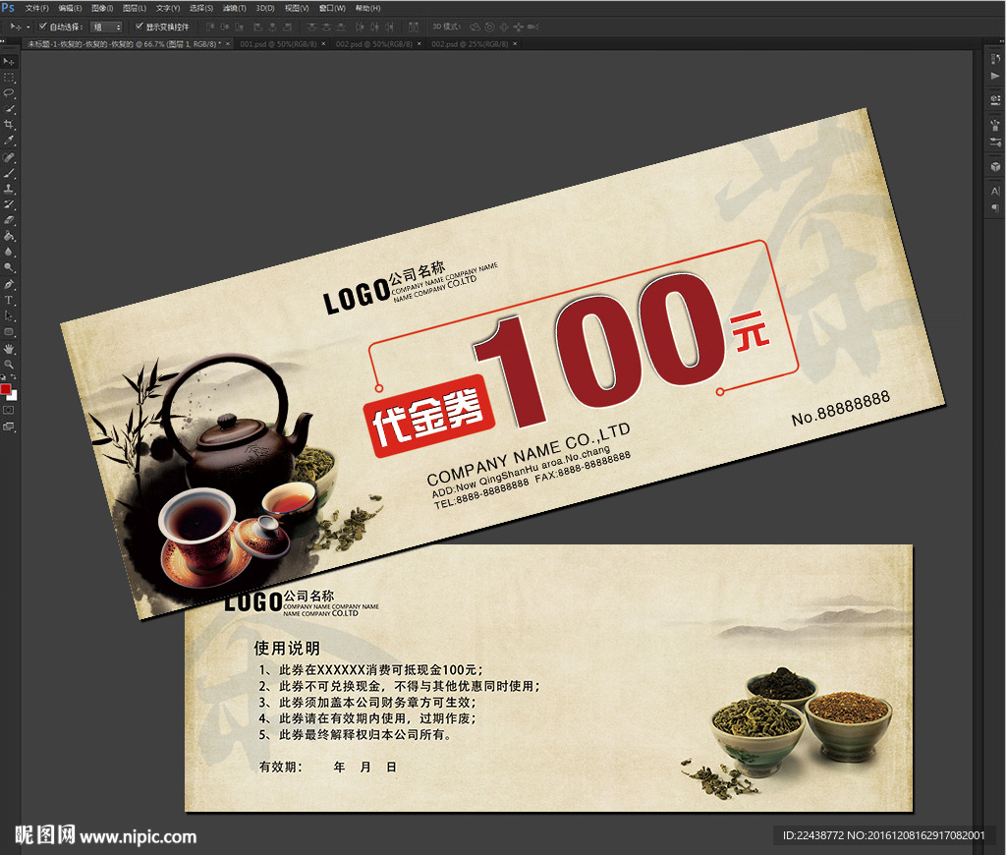The height and width of the screenshot is (855, 1006).
Task: Toggle Quick Mask mode icon
Action: (x=8, y=409)
